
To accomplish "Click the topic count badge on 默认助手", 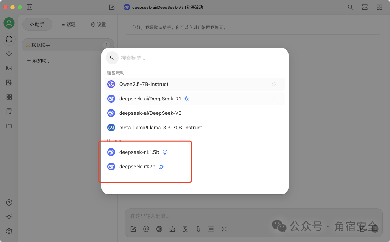I will (107, 44).
